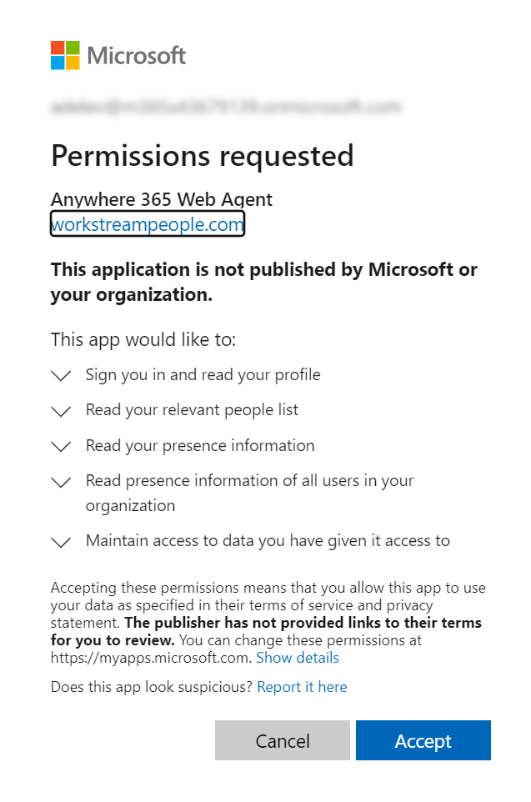Expand 'Read your relevant people list' chevron
The height and width of the screenshot is (802, 531).
pos(61,411)
